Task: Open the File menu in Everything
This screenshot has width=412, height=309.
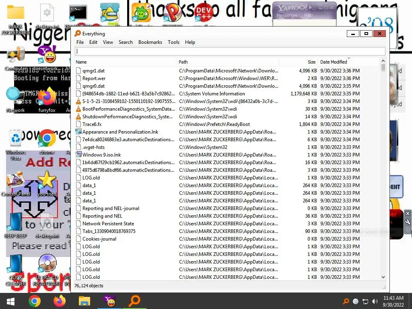Action: (80, 42)
